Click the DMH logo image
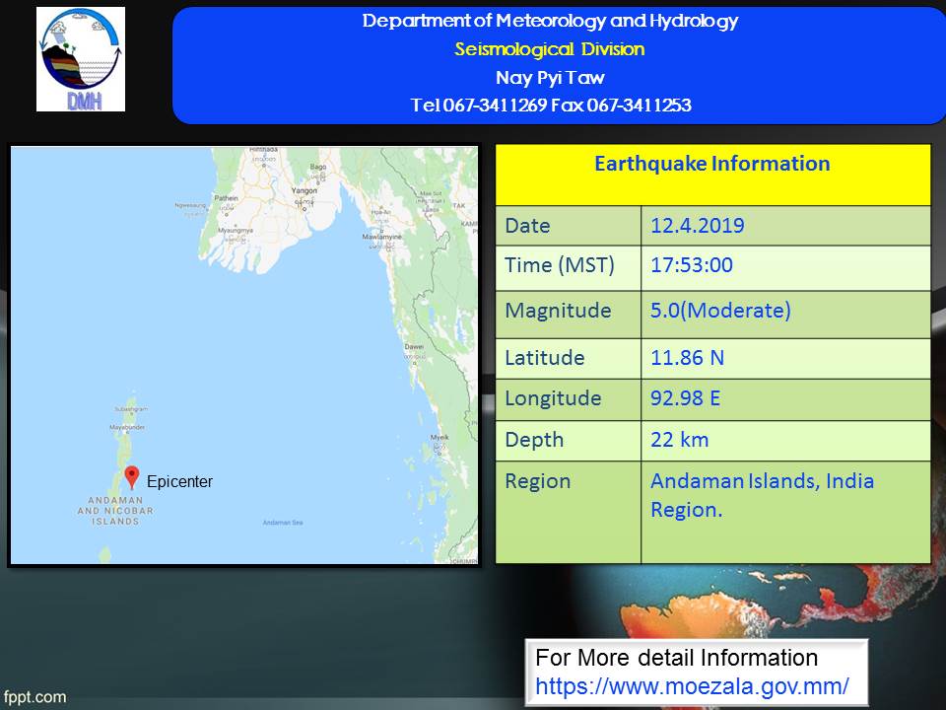Viewport: 946px width, 710px height. [x=81, y=59]
